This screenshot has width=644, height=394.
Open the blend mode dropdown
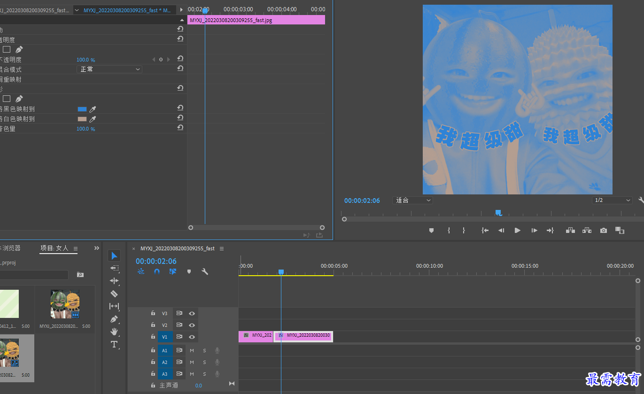point(109,69)
